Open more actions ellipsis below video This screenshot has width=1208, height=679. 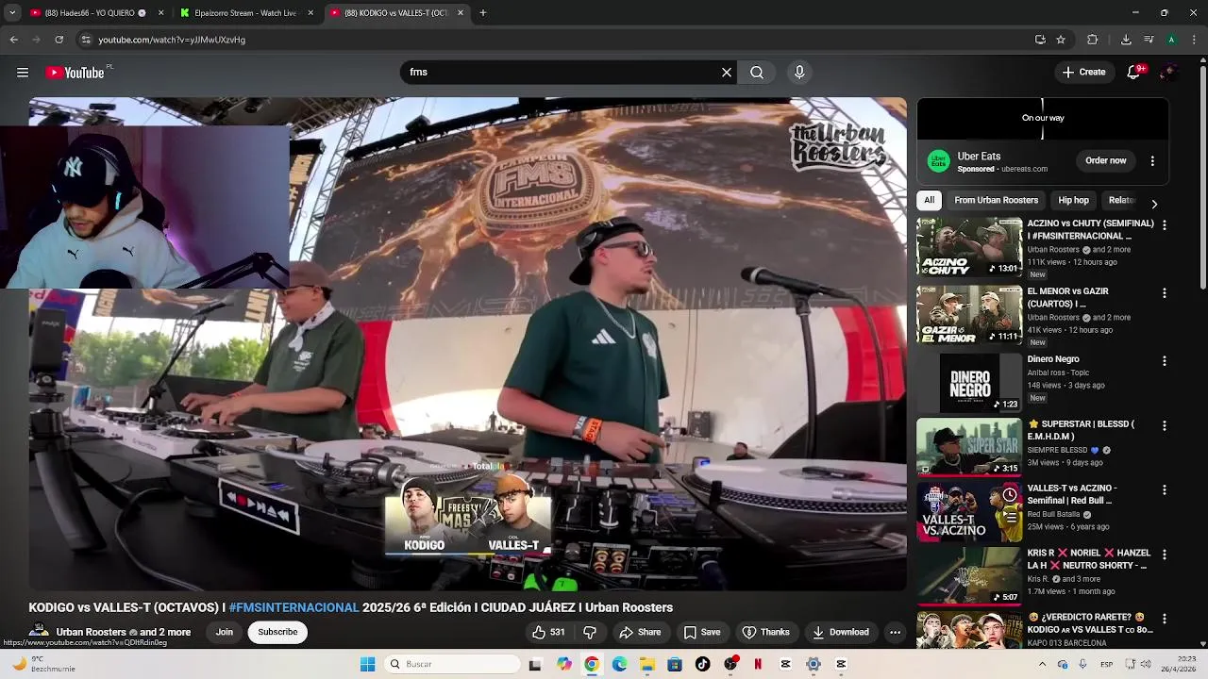click(x=895, y=632)
